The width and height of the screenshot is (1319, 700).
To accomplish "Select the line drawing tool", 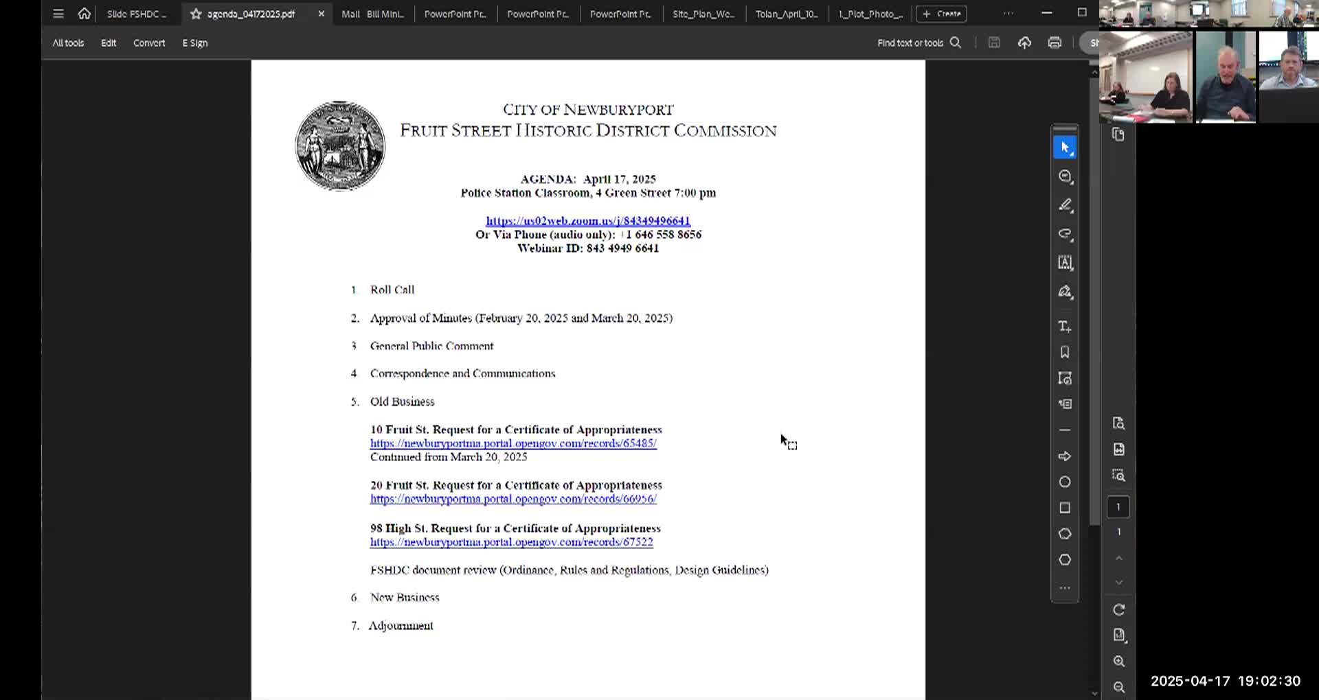I will click(1065, 430).
